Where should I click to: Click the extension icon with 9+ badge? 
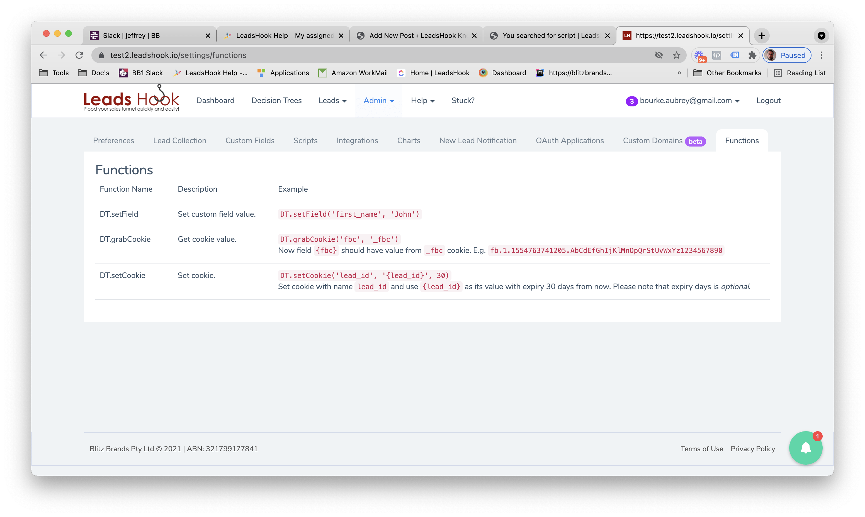(x=699, y=55)
